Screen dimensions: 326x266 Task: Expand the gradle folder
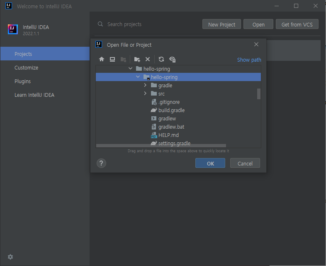click(145, 85)
